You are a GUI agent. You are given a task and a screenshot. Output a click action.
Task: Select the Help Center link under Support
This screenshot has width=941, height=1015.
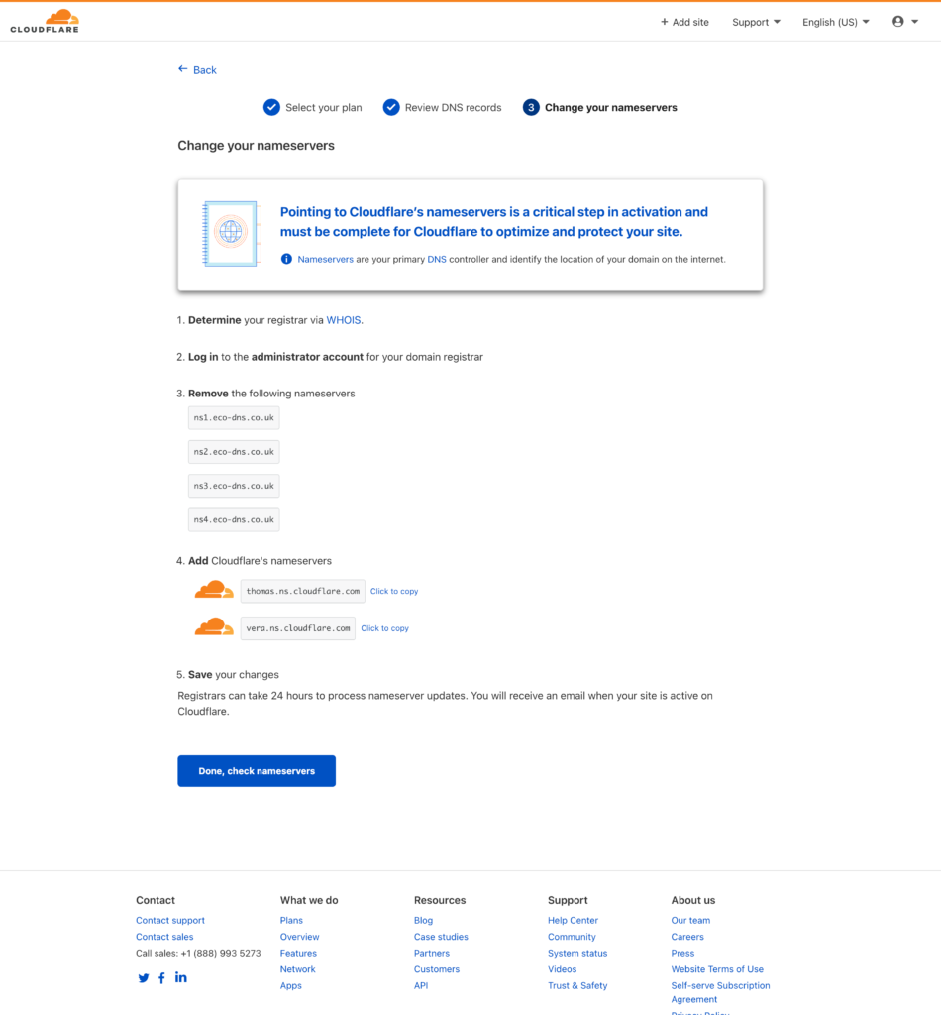click(573, 920)
